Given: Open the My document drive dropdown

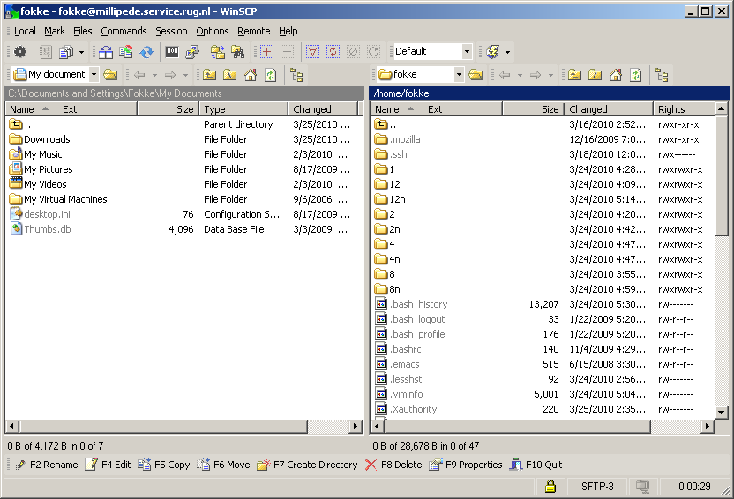Looking at the screenshot, I should 94,74.
